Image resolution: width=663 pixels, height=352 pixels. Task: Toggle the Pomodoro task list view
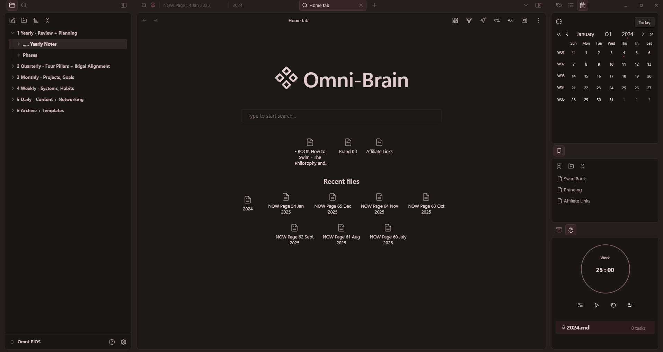(580, 305)
